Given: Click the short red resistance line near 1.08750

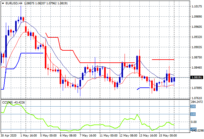Looking at the screenshot, I should [x=163, y=60].
